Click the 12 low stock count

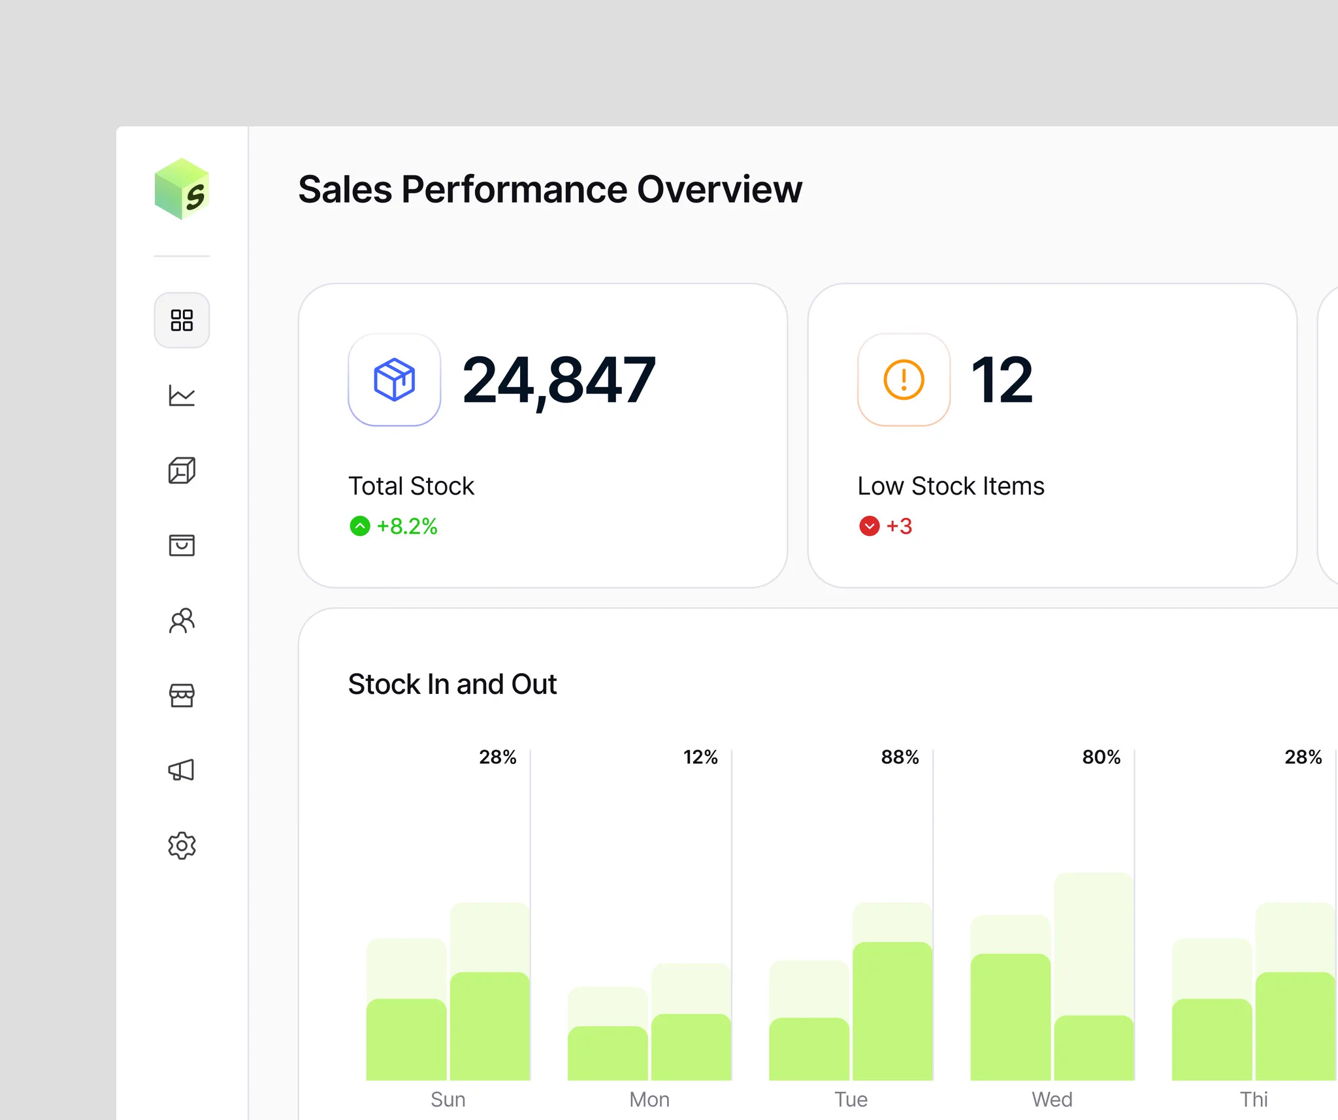(x=1002, y=380)
